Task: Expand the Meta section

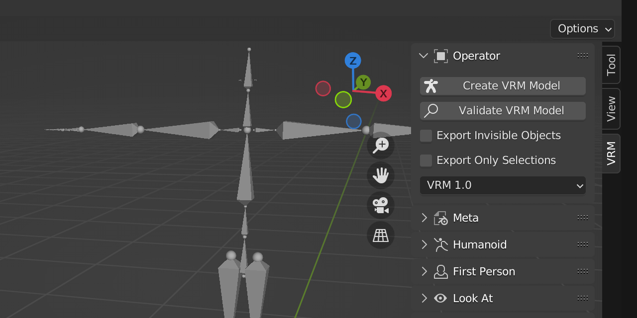Action: [424, 218]
